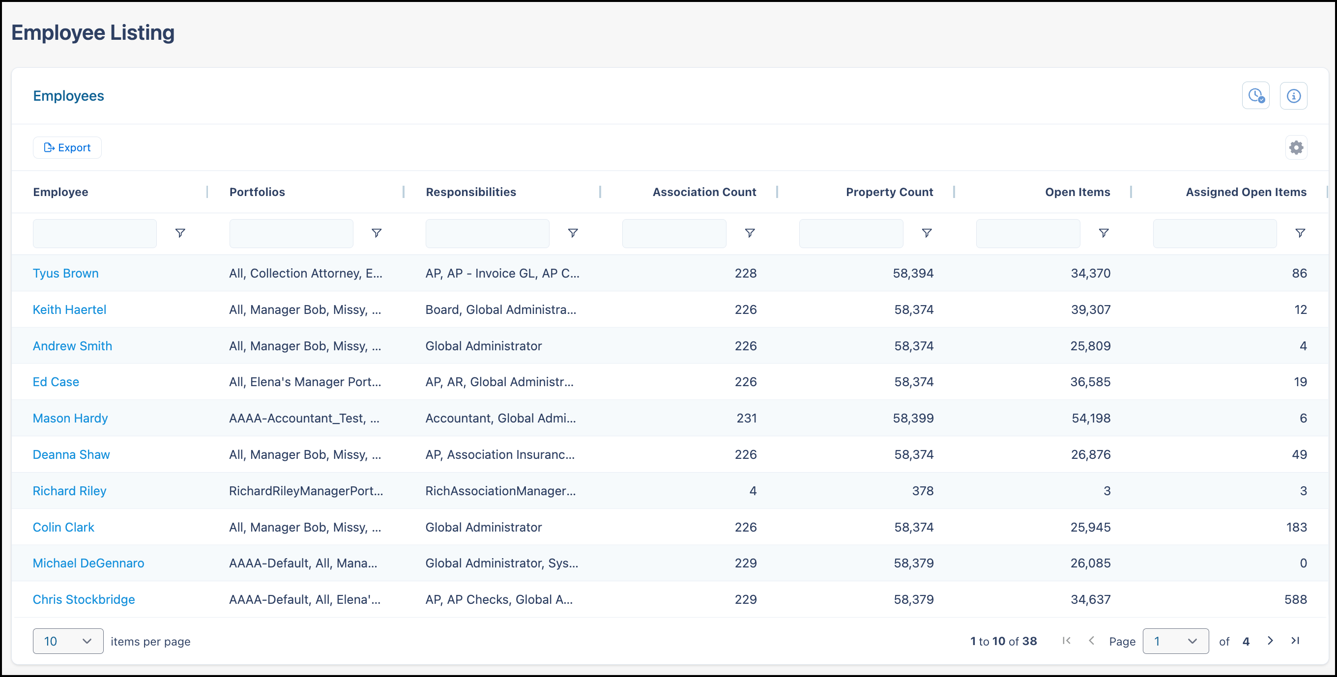The width and height of the screenshot is (1337, 677).
Task: Focus the Open Items filter field
Action: coord(1028,233)
